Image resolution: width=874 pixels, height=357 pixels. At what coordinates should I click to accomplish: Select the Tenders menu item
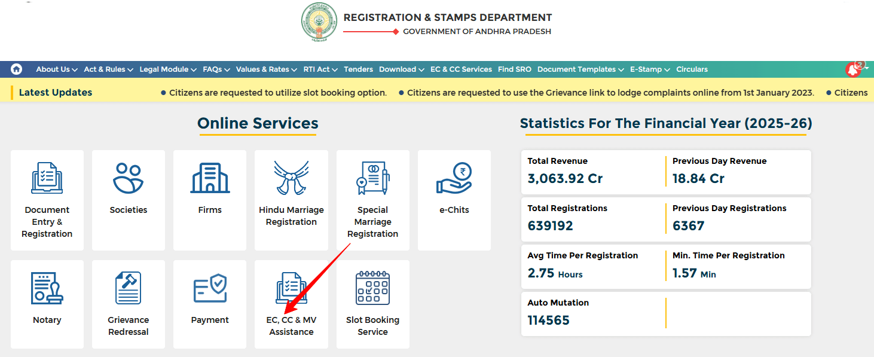(x=358, y=69)
